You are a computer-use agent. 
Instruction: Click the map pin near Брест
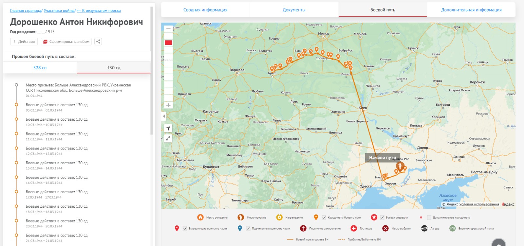point(272,69)
